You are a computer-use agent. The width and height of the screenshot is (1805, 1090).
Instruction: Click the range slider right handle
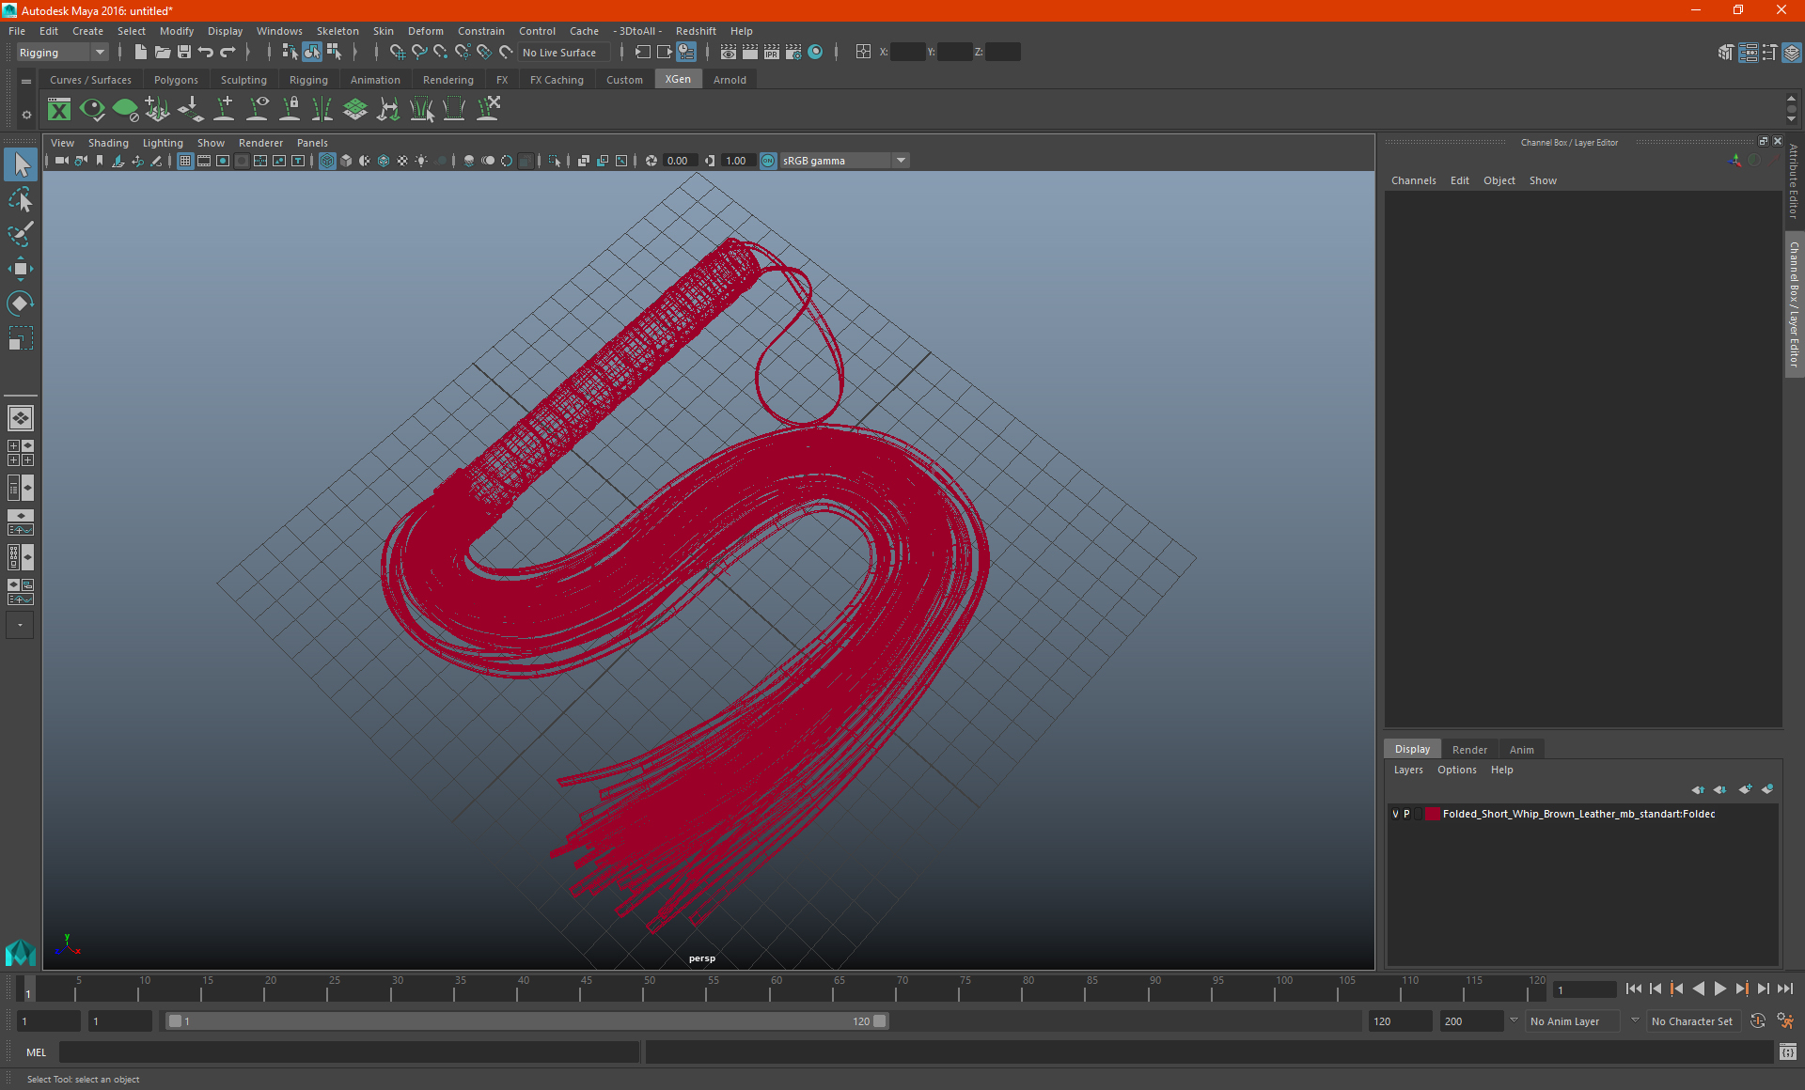pos(880,1021)
